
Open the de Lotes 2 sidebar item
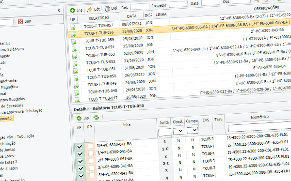coord(9,162)
